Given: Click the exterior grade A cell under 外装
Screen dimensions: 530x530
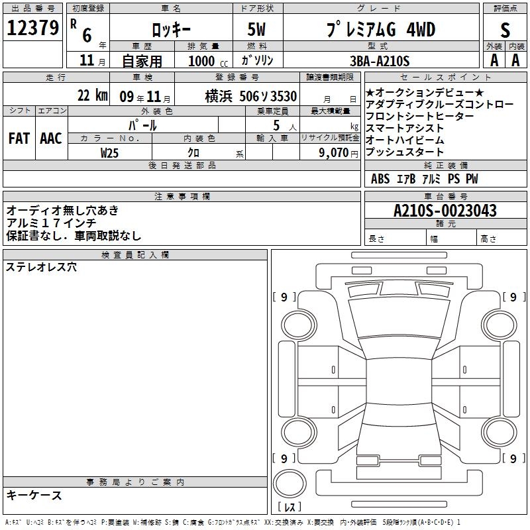Looking at the screenshot, I should 494,60.
